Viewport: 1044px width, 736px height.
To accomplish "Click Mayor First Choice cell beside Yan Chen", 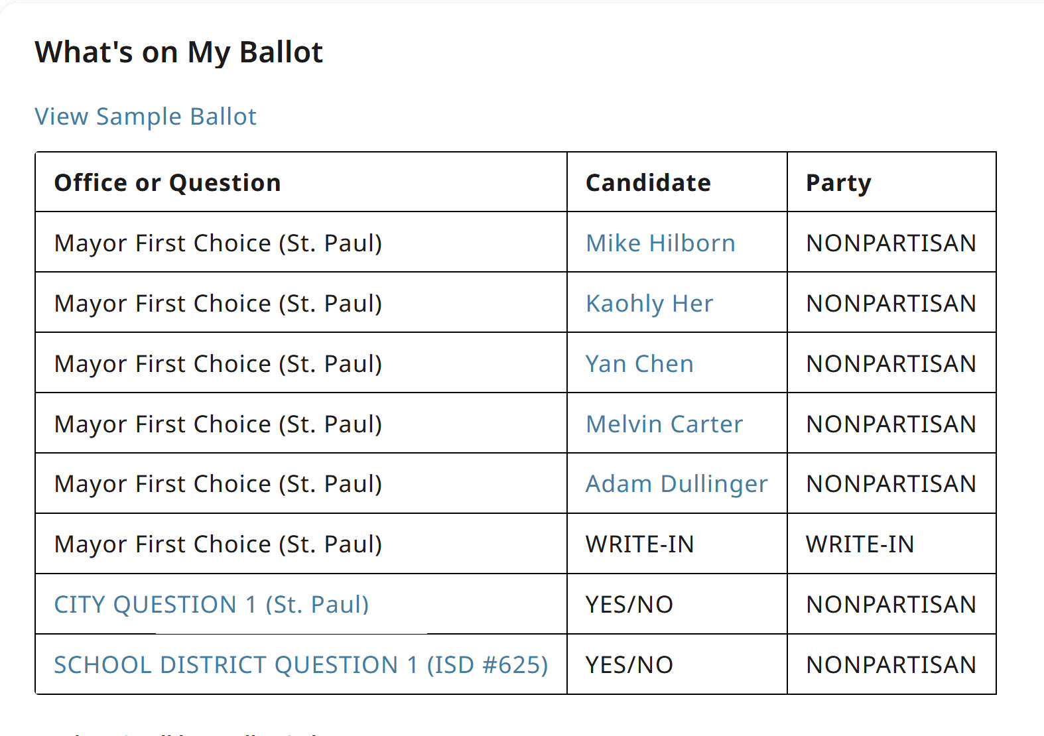I will pyautogui.click(x=218, y=364).
